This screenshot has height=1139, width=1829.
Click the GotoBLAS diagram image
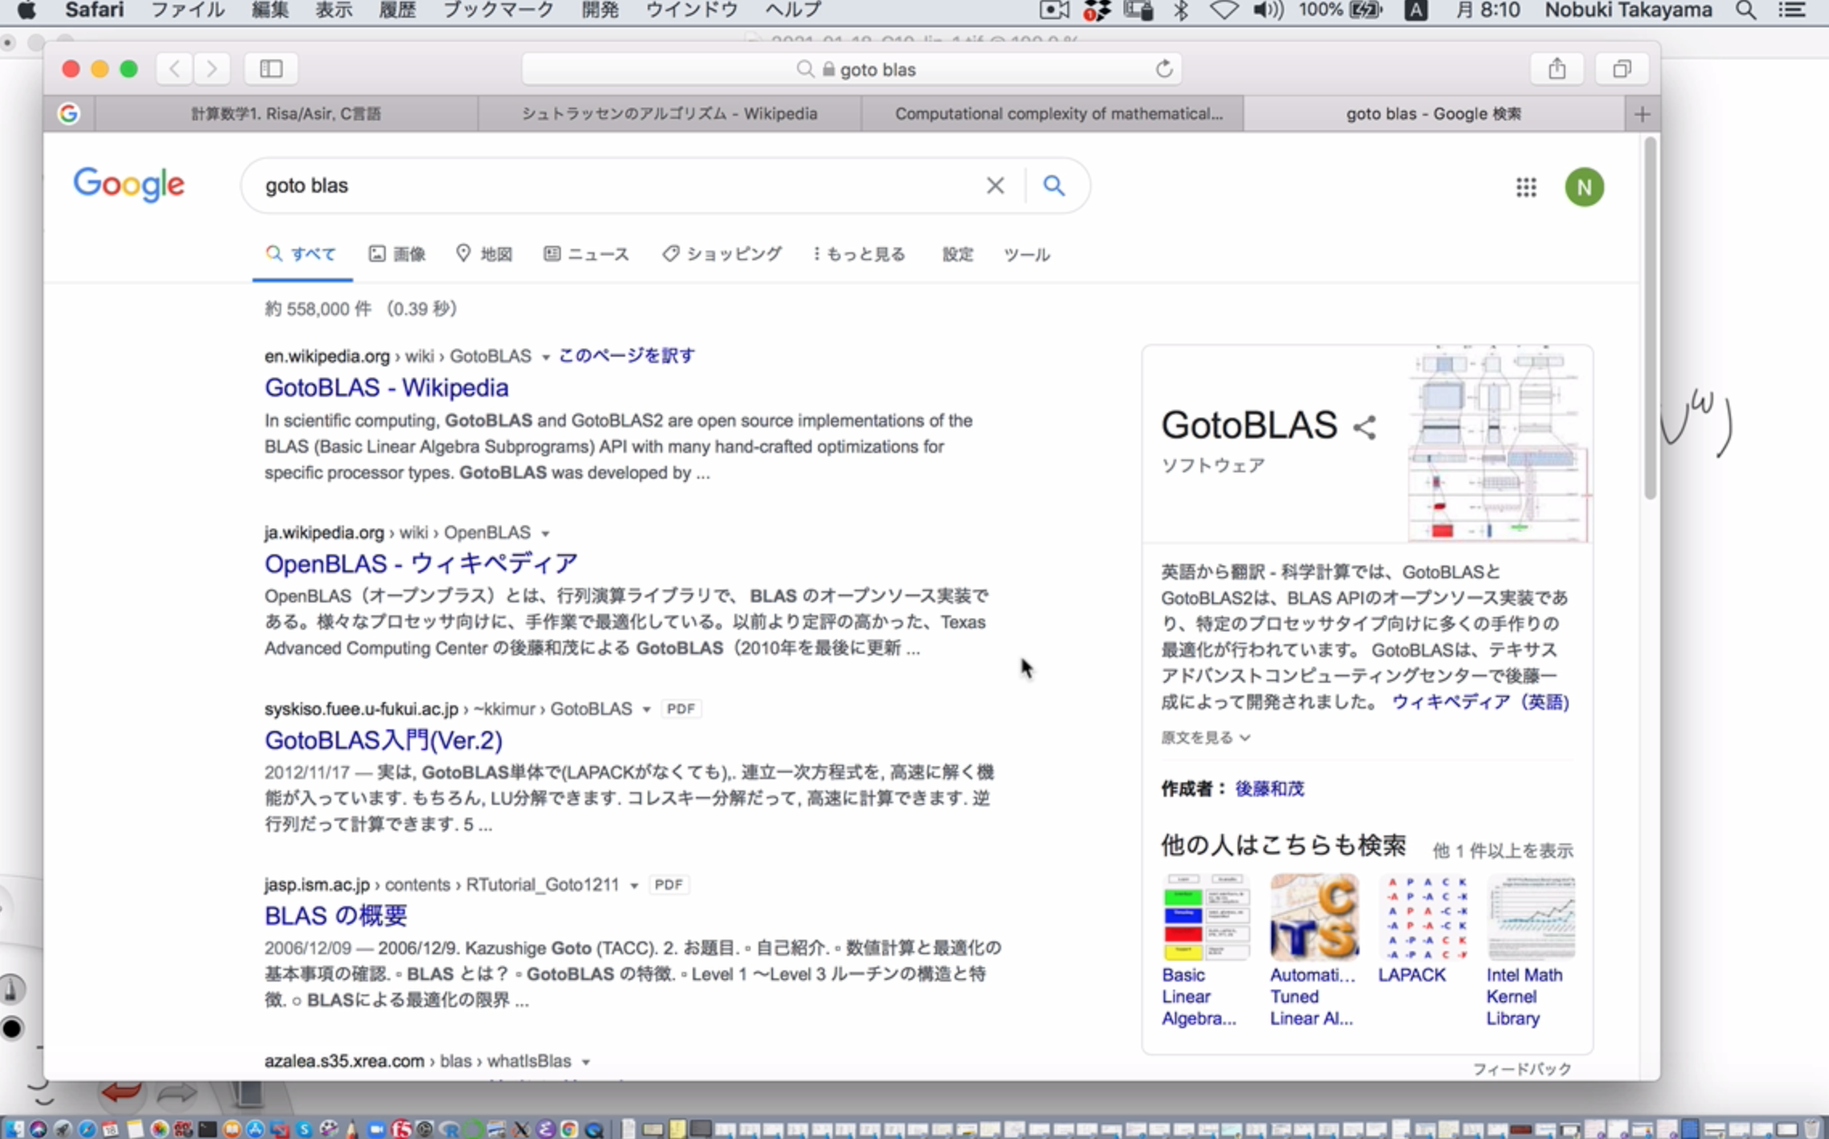[x=1499, y=444]
